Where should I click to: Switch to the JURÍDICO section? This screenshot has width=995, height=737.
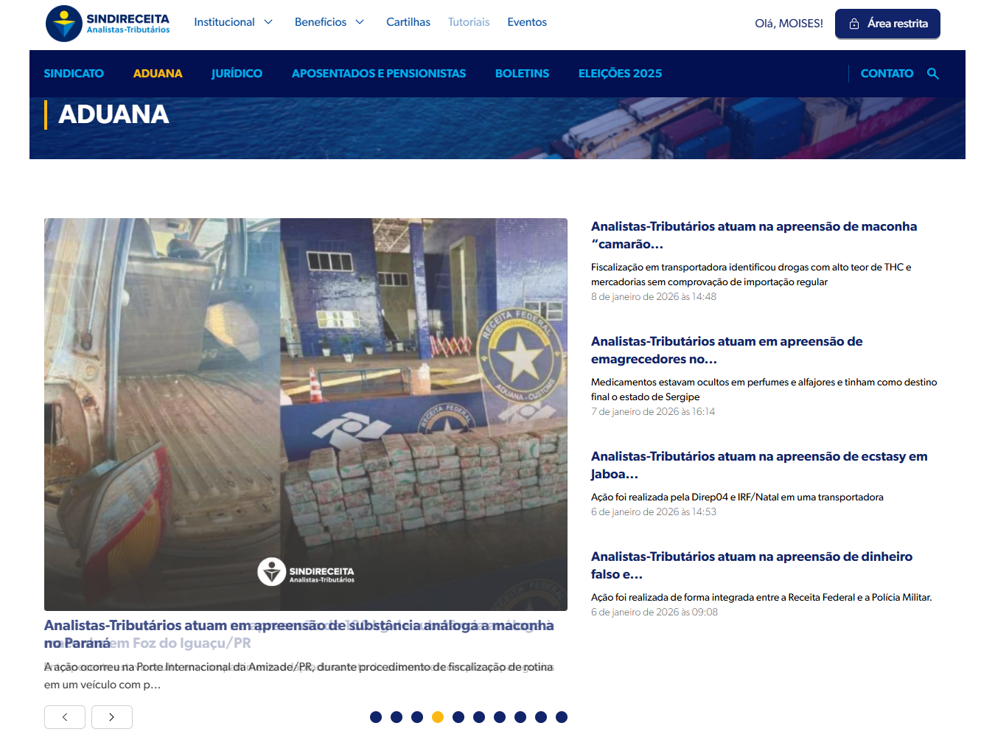pyautogui.click(x=237, y=74)
